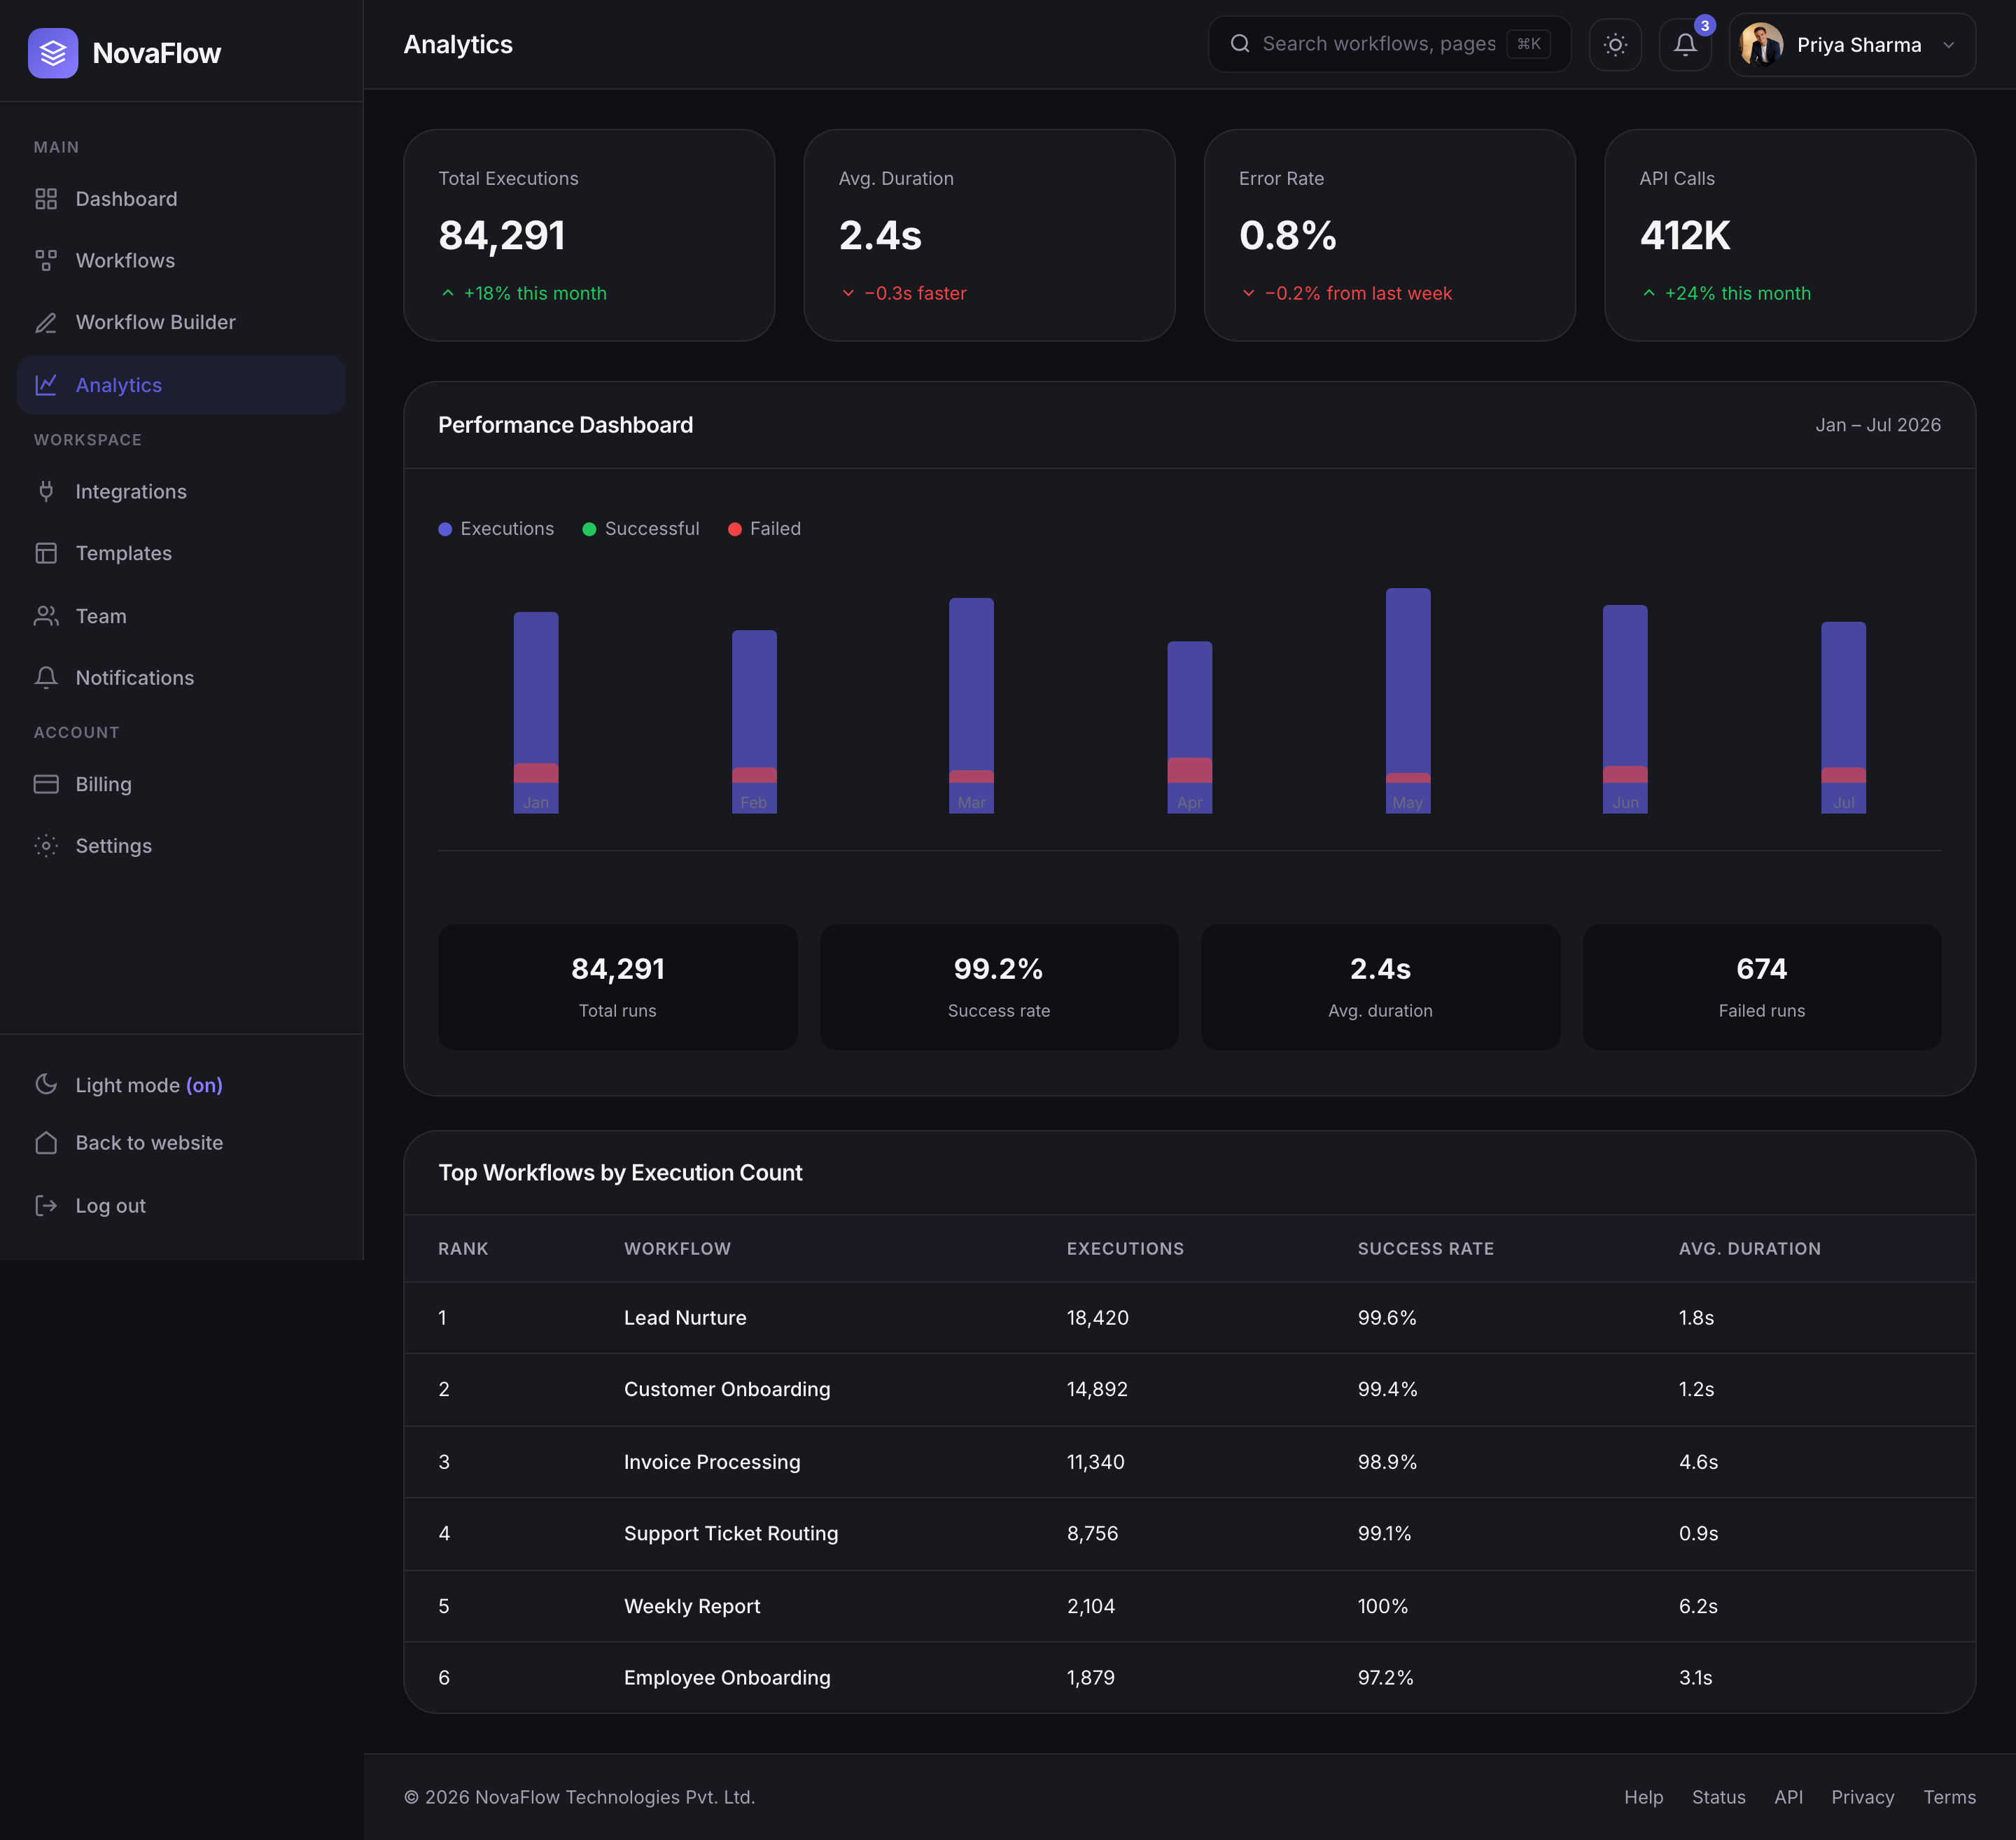This screenshot has width=2016, height=1840.
Task: Click Employee Onboarding workflow name
Action: (727, 1678)
